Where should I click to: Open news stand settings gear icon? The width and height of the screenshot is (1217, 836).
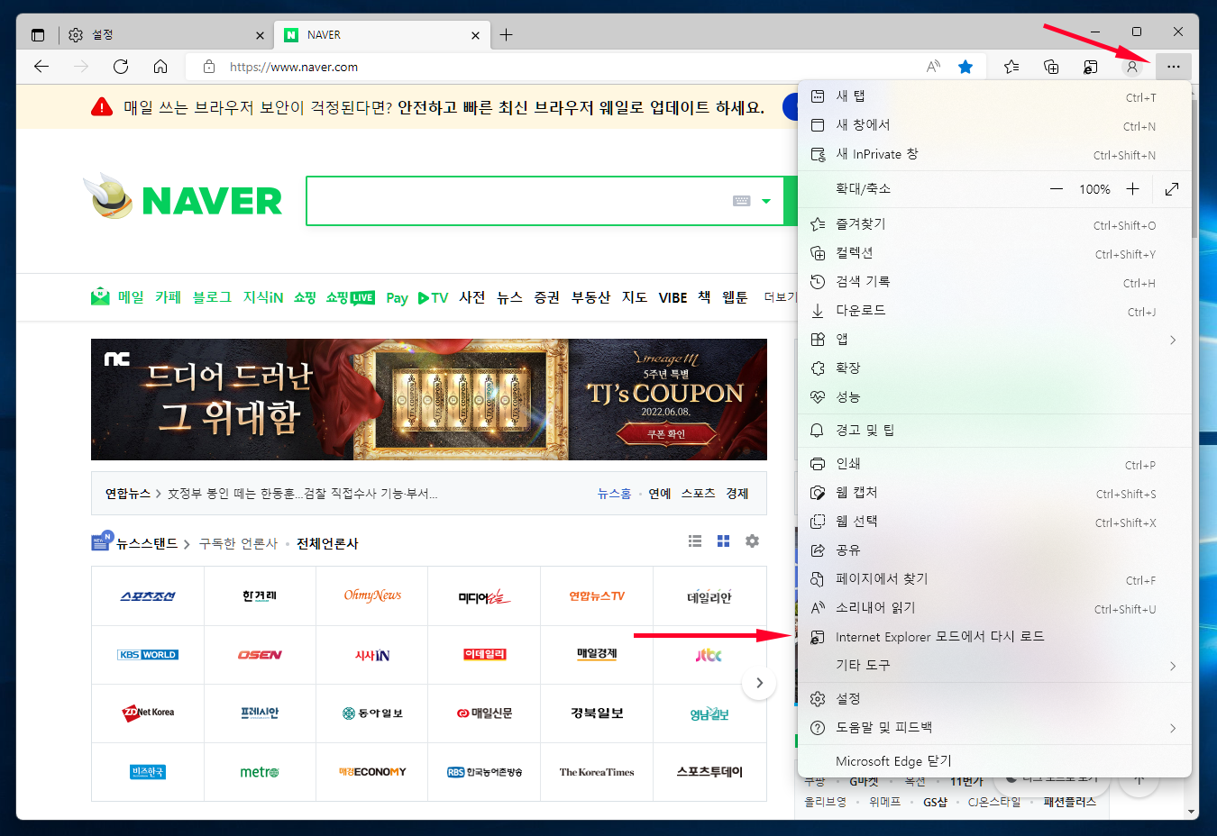point(752,541)
